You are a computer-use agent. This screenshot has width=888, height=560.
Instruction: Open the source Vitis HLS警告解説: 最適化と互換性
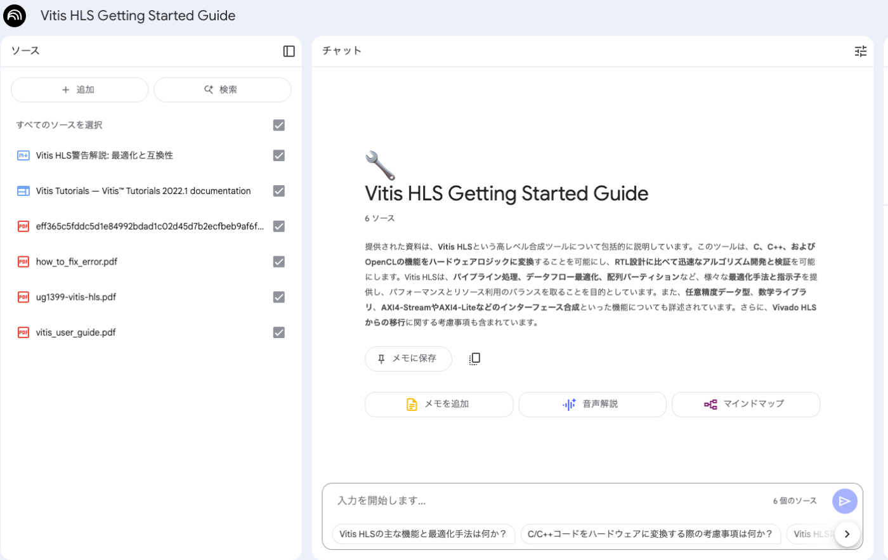coord(105,155)
